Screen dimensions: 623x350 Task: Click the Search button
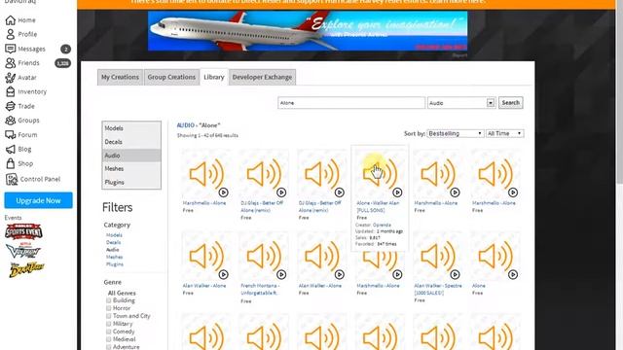[x=510, y=103]
